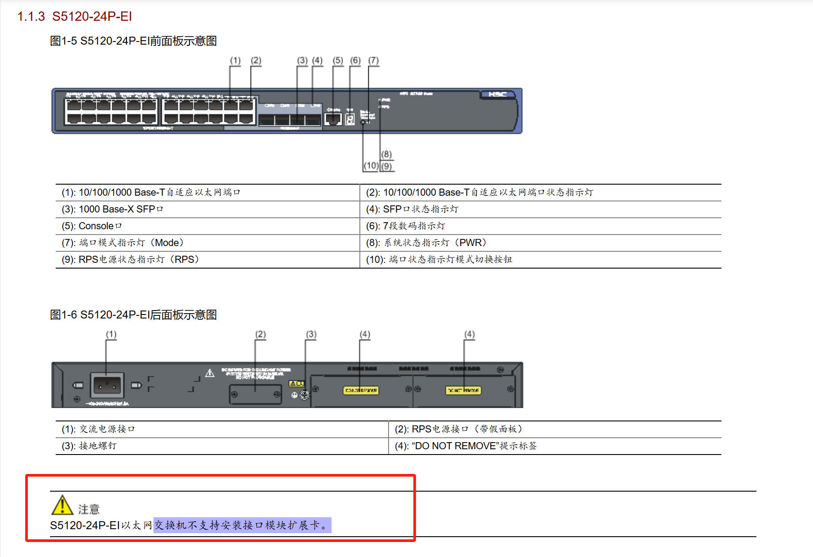Click the H3C logo on the front panel
This screenshot has width=813, height=557.
tap(497, 95)
